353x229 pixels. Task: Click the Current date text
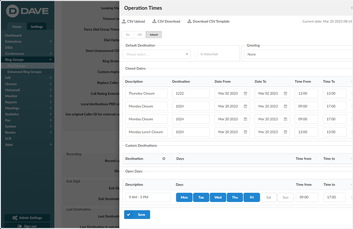tap(327, 21)
